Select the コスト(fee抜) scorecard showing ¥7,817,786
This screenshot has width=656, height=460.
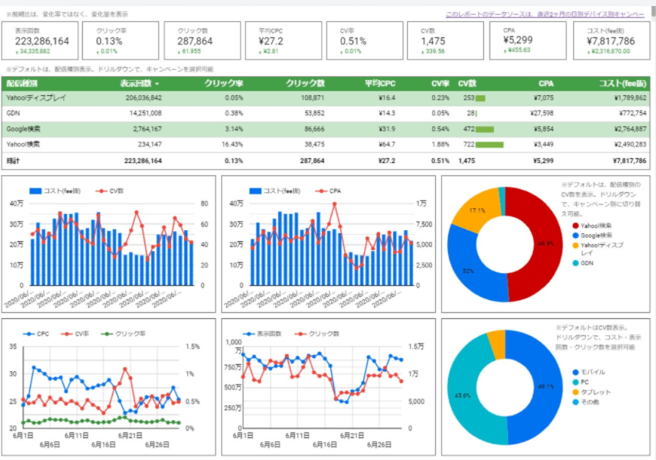[612, 41]
